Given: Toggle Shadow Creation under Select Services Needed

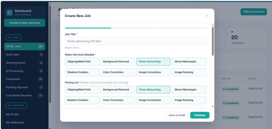Looking at the screenshot, I should point(82,72).
